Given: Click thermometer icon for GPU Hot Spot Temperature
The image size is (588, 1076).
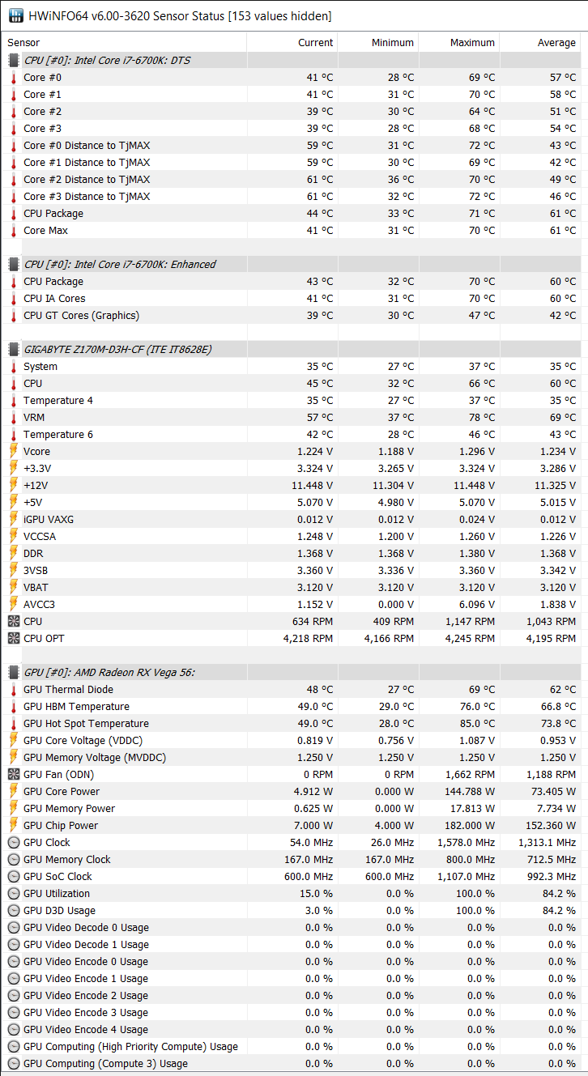Looking at the screenshot, I should [14, 723].
